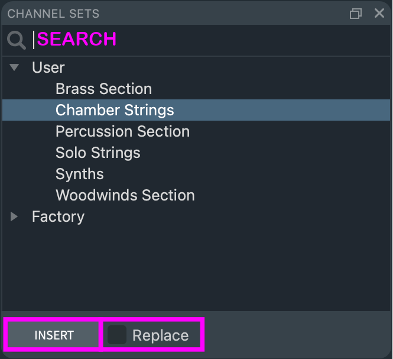Screen dimensions: 393x359
Task: Select the Woodwinds Section channel set
Action: pyautogui.click(x=125, y=195)
